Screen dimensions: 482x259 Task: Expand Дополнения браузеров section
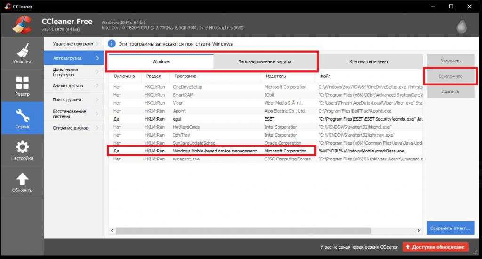(x=73, y=72)
